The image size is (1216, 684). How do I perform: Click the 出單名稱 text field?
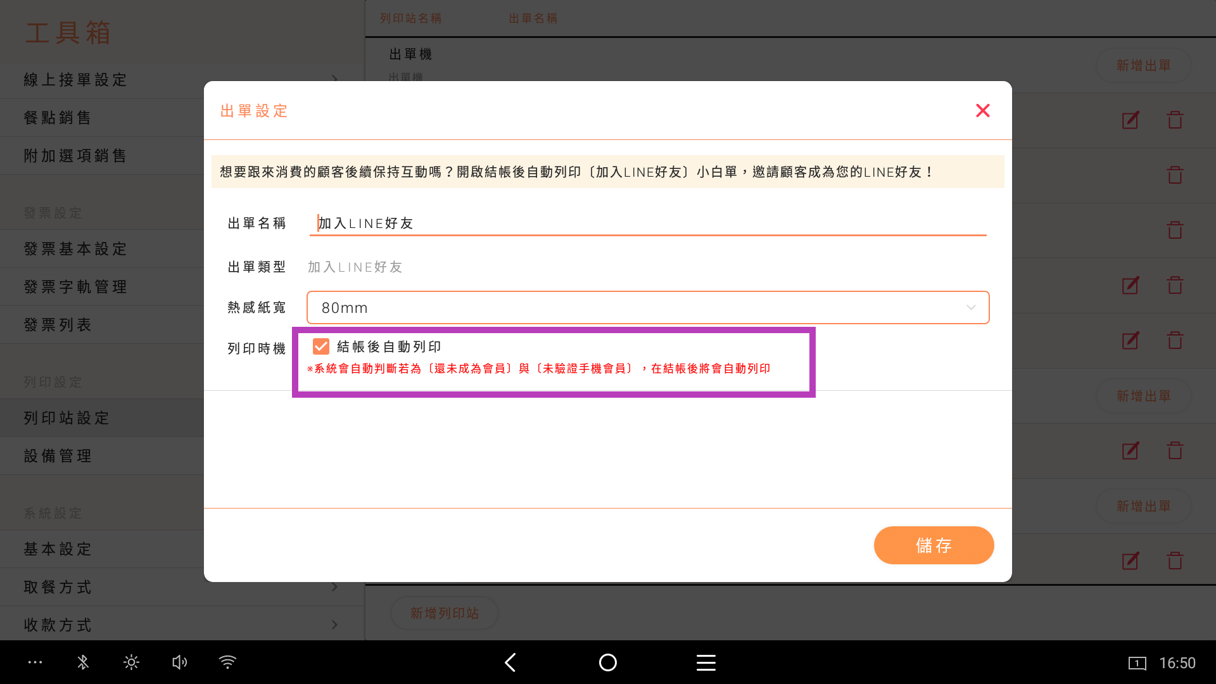pos(647,224)
